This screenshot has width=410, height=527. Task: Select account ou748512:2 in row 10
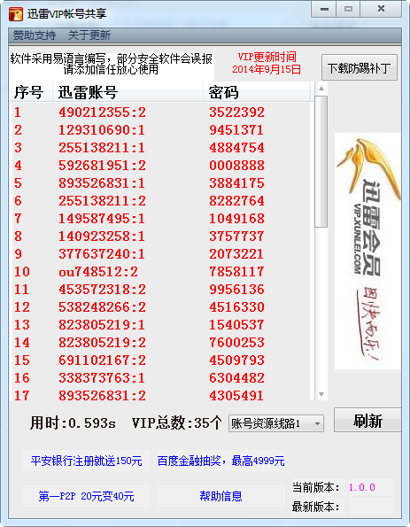pyautogui.click(x=98, y=272)
